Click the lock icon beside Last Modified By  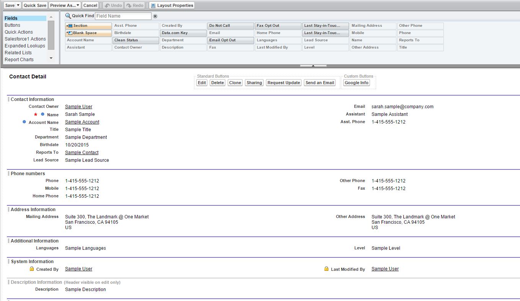tap(326, 269)
